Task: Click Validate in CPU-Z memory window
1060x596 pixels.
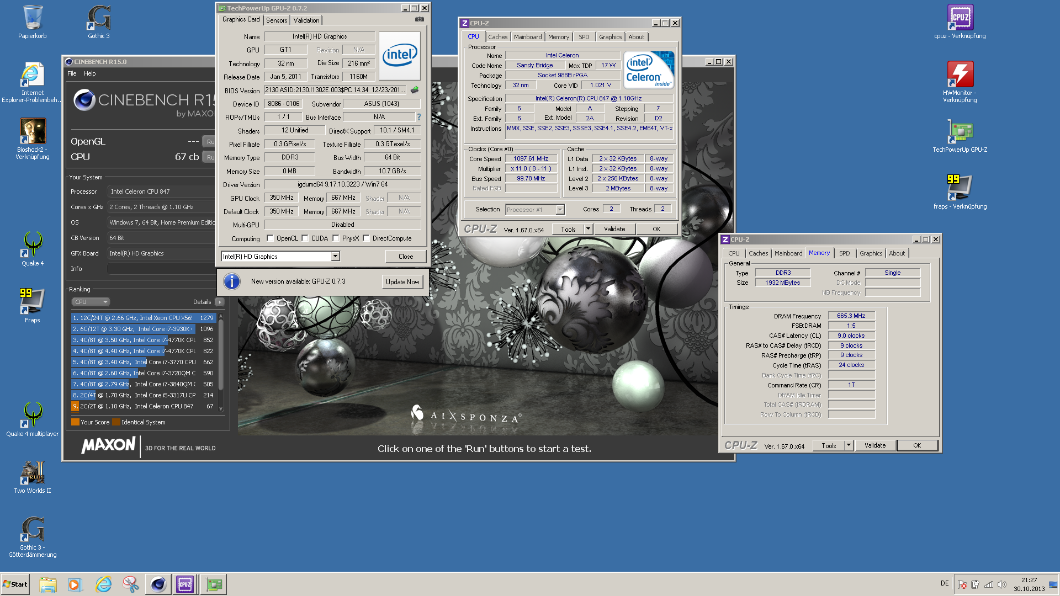Action: click(875, 445)
